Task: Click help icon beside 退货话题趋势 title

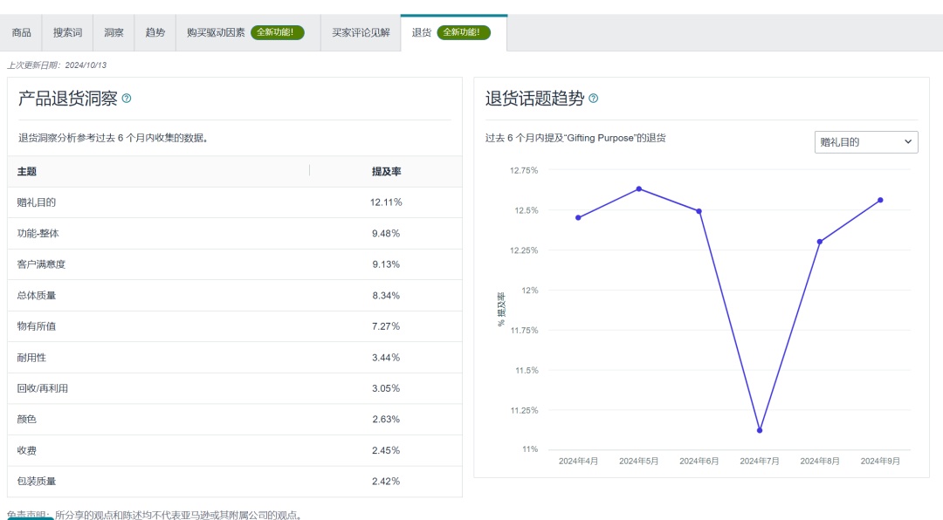Action: (594, 99)
